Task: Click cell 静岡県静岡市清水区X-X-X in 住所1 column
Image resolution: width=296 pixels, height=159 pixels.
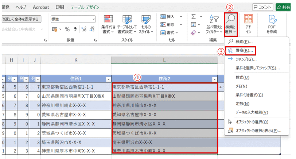Action: (x=76, y=124)
